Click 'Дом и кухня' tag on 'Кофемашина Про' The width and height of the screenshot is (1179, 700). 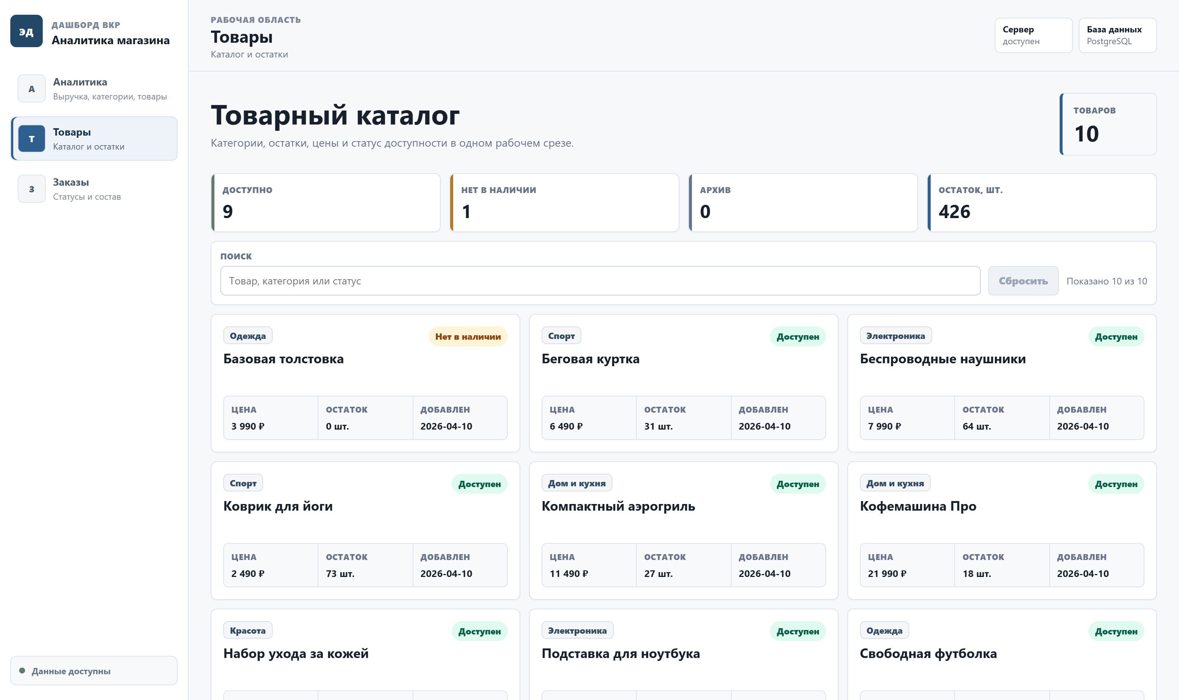[x=895, y=483]
